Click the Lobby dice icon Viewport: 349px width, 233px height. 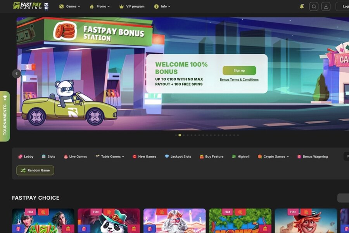pos(20,156)
